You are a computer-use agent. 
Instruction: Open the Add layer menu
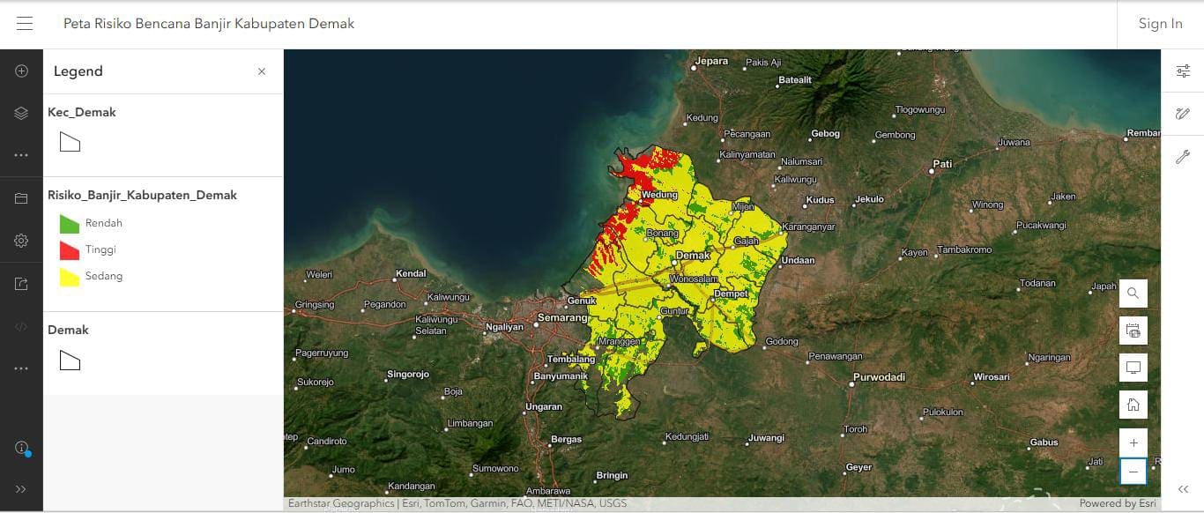[x=21, y=71]
